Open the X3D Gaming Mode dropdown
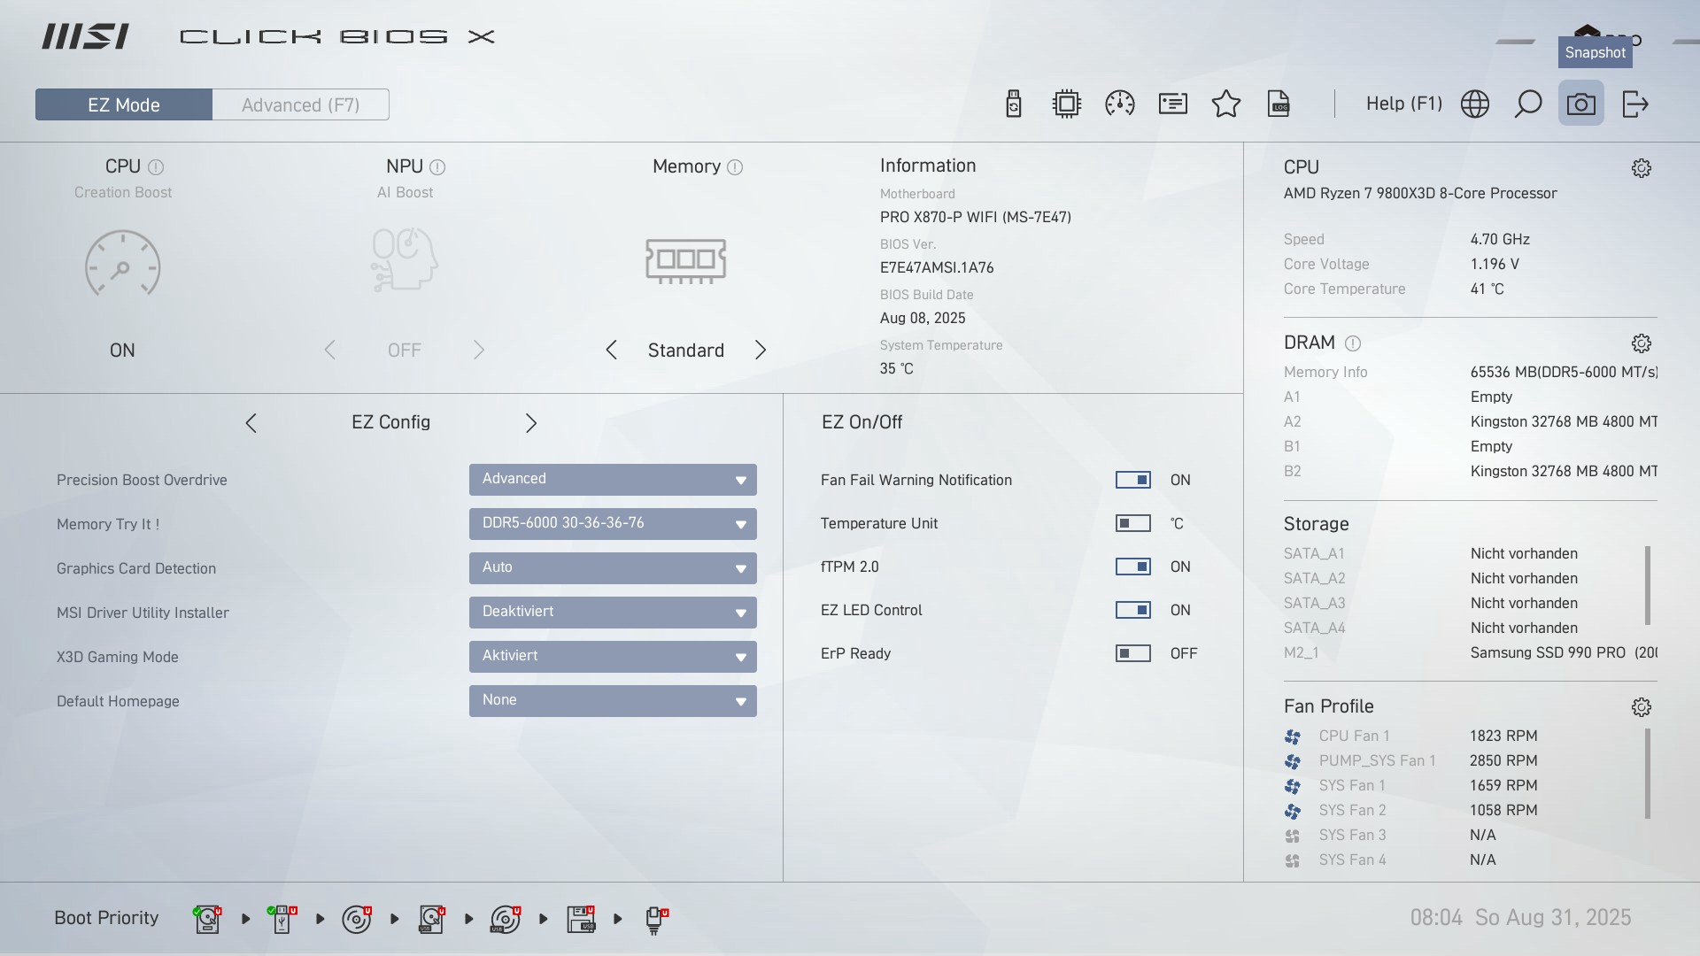The width and height of the screenshot is (1700, 956). [613, 656]
